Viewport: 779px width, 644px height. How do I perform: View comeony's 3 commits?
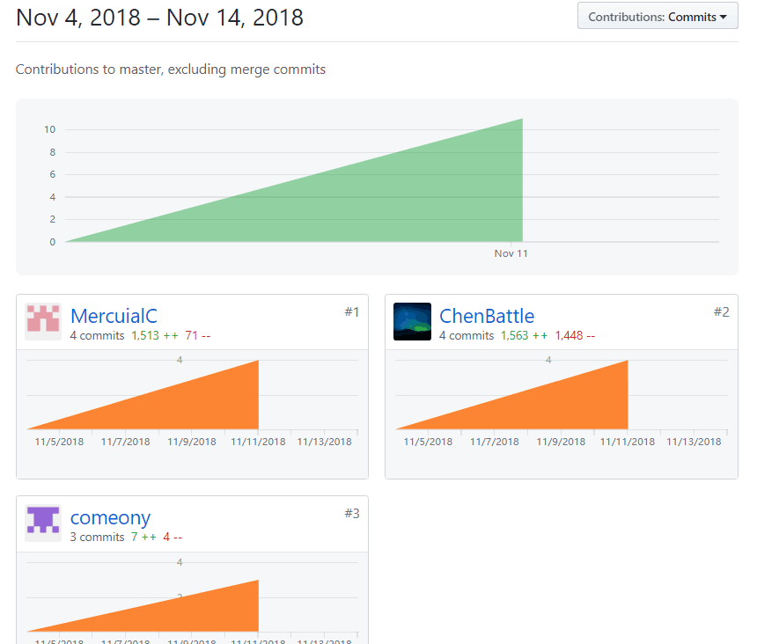click(x=97, y=538)
